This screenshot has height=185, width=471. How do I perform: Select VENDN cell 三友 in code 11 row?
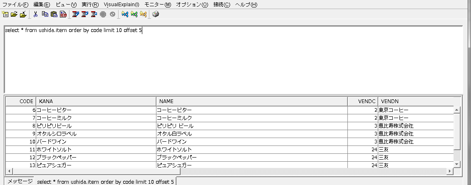click(416, 150)
